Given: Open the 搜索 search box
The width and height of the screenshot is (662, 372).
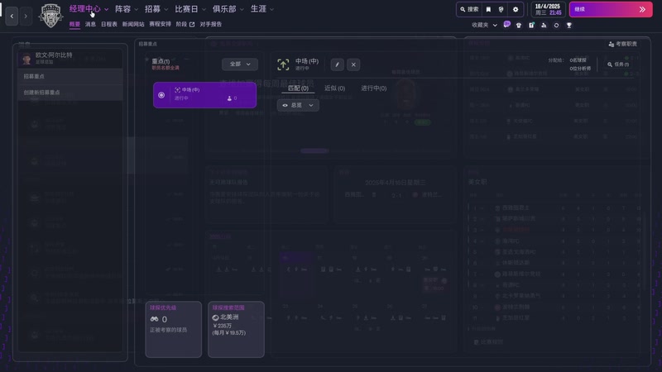Looking at the screenshot, I should click(x=469, y=9).
